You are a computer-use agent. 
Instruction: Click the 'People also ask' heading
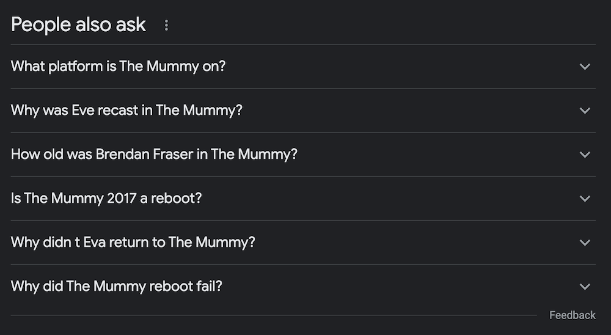[78, 25]
